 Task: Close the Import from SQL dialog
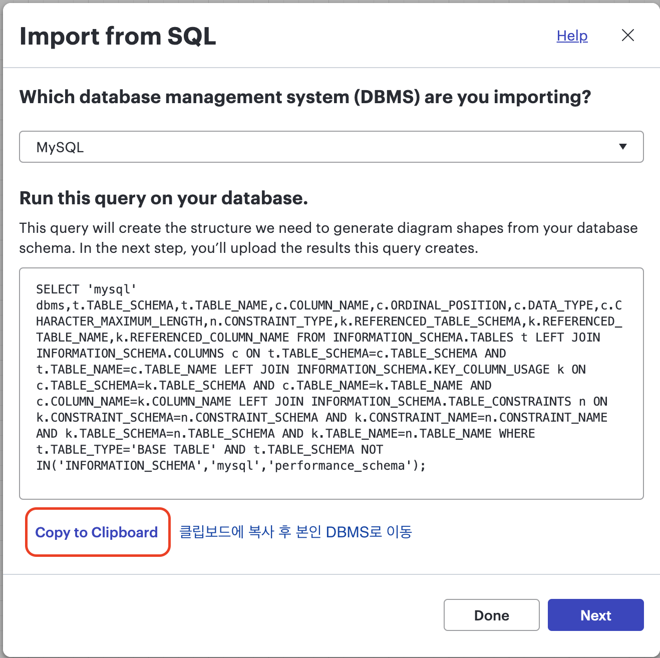(627, 35)
